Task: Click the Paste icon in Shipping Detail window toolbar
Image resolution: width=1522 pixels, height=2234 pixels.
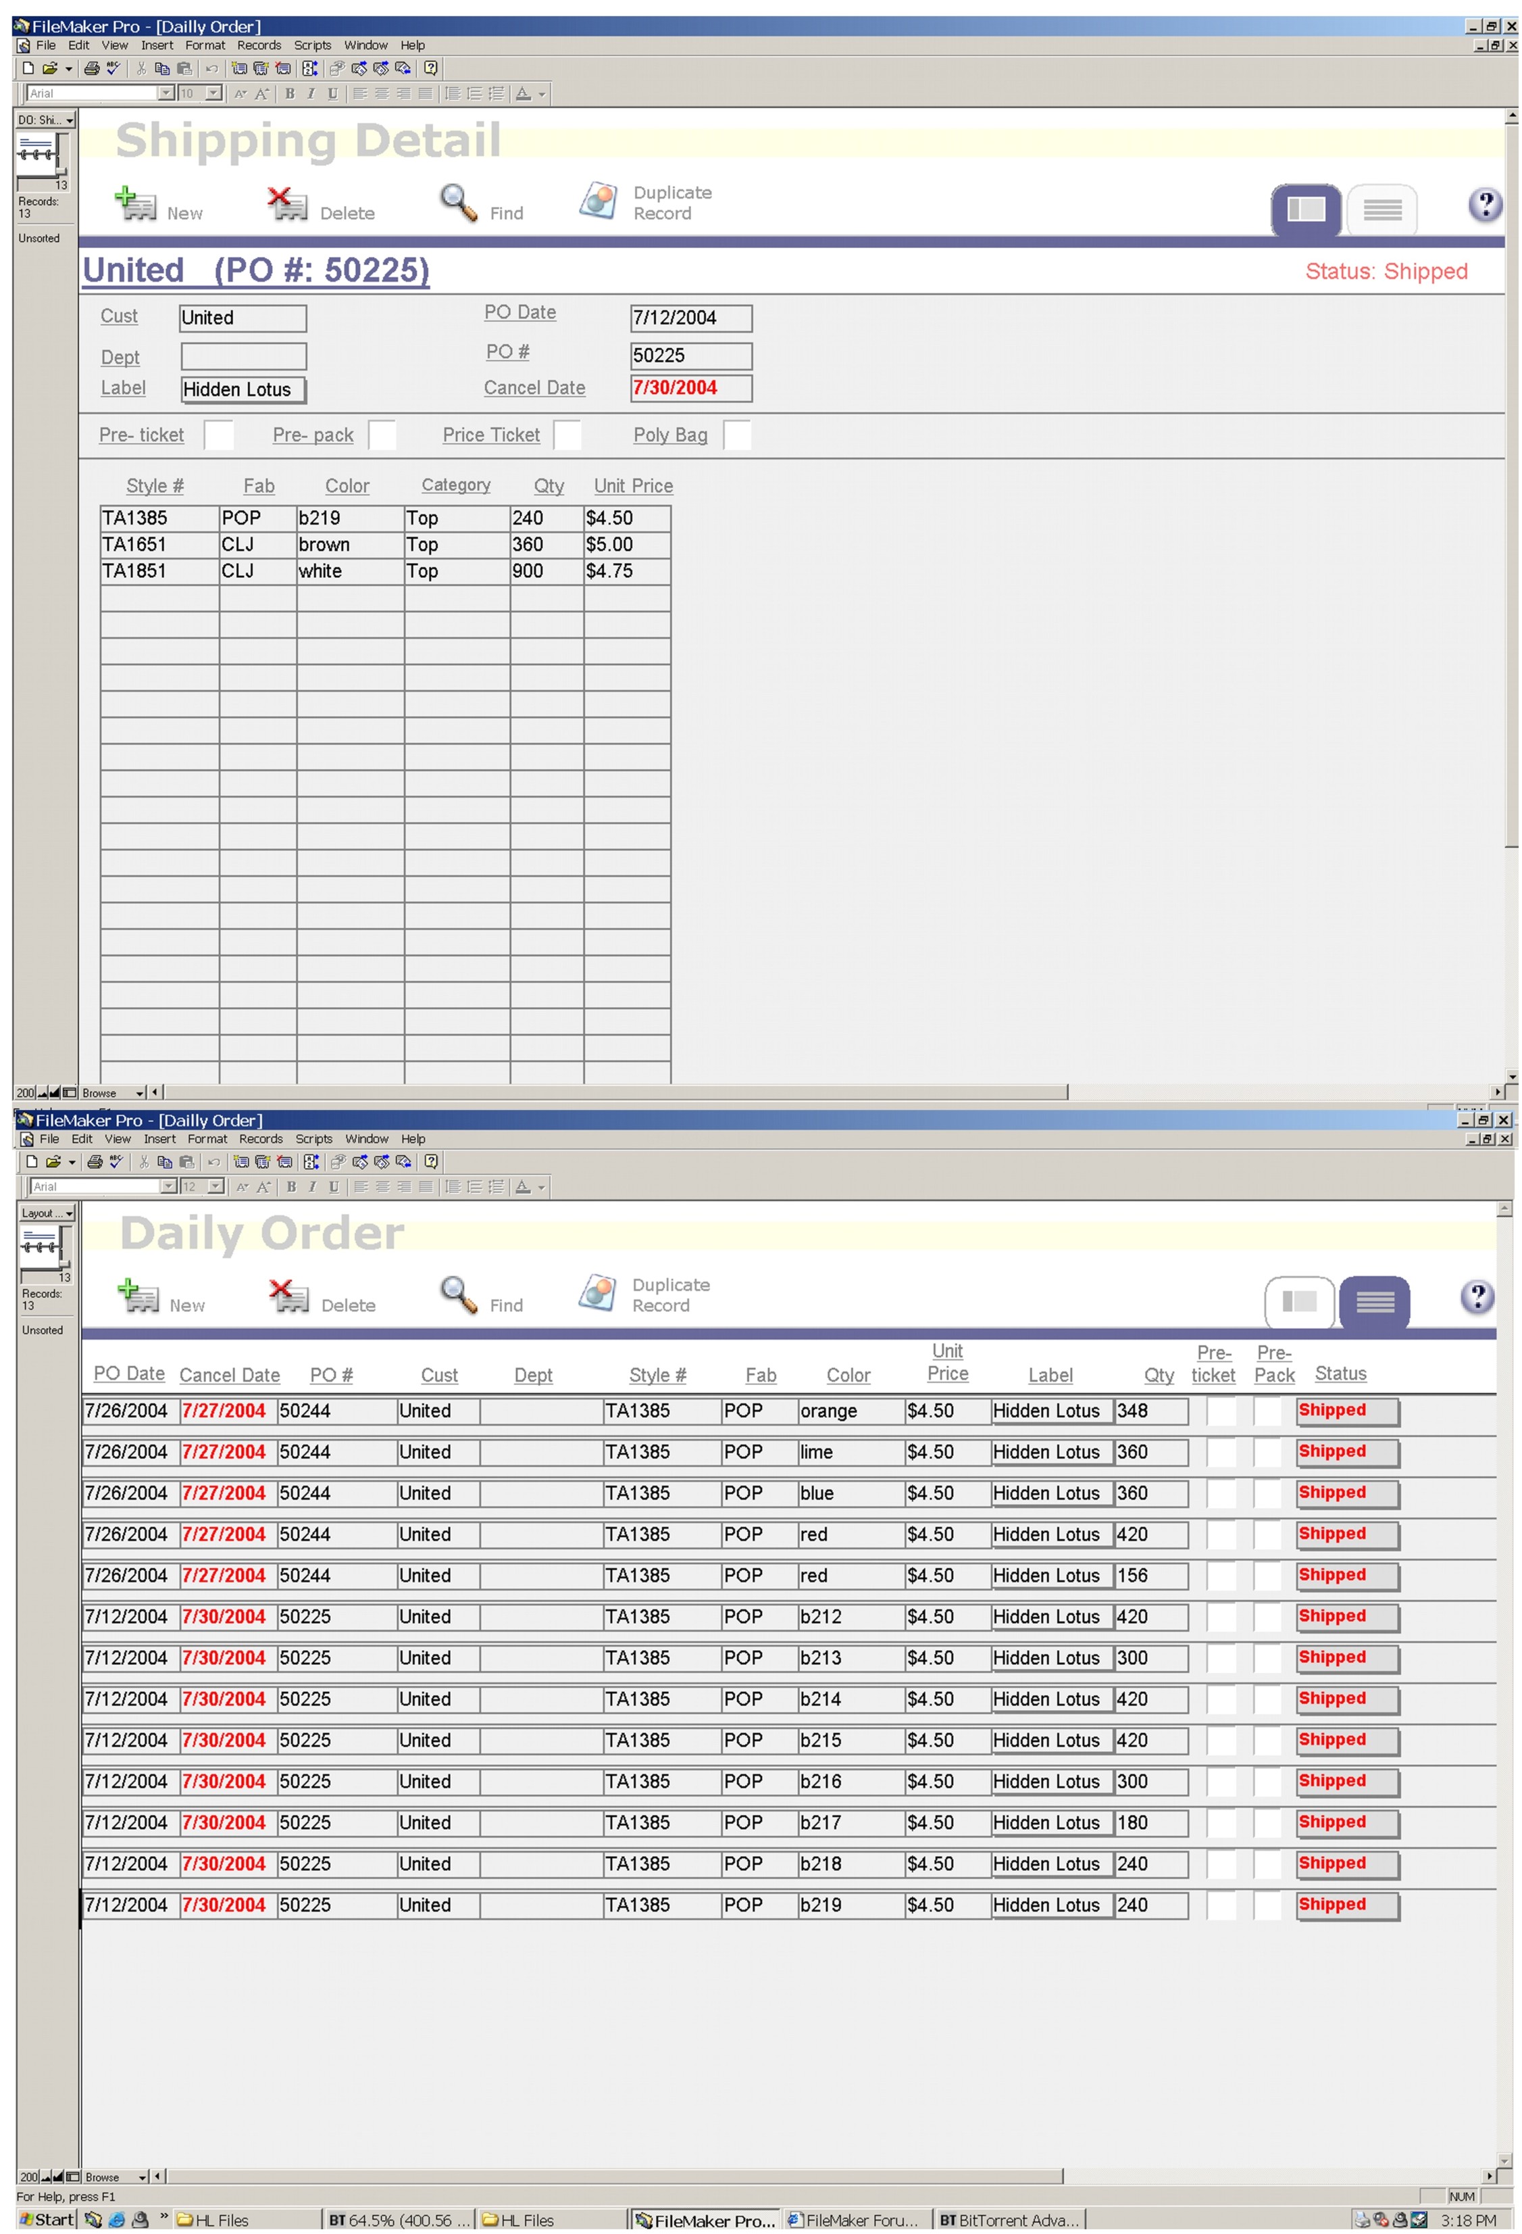Action: pyautogui.click(x=184, y=68)
